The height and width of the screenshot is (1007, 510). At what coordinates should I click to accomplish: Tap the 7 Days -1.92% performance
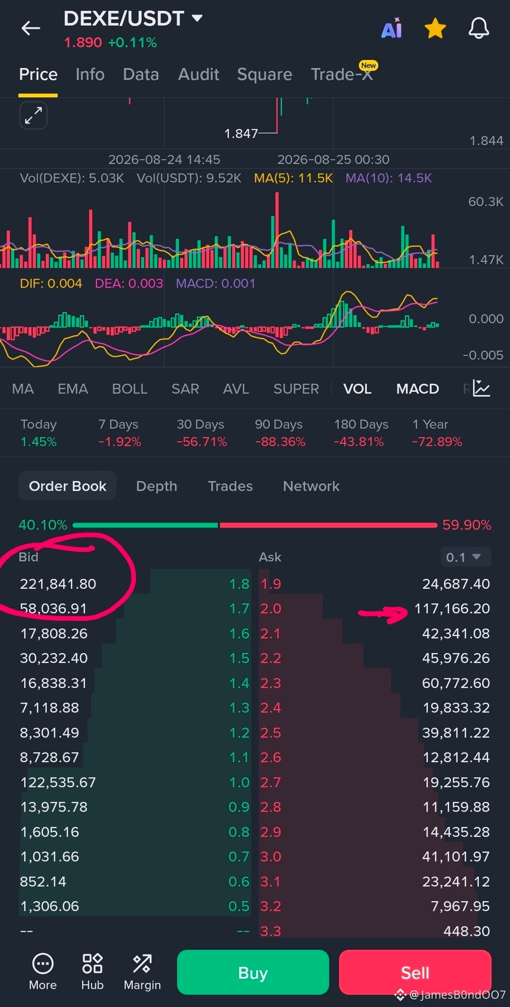coord(119,433)
